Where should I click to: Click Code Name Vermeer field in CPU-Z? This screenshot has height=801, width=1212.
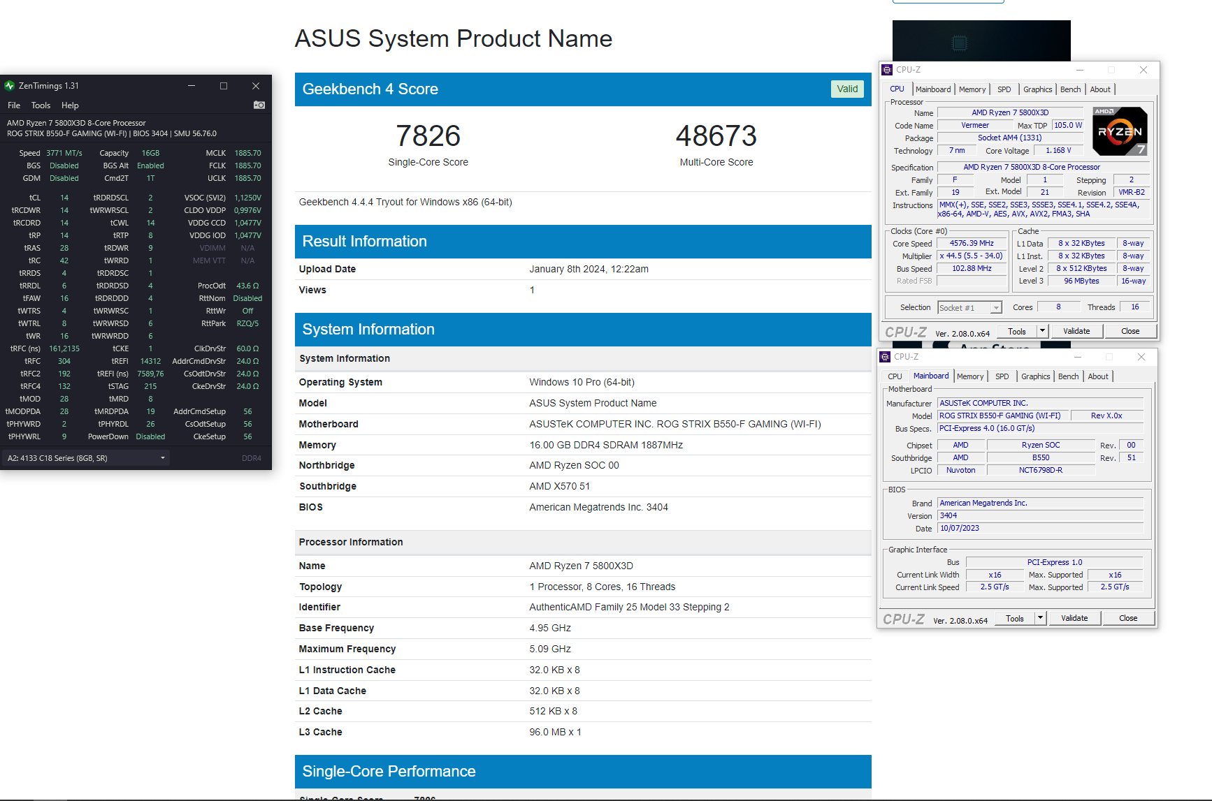975,126
